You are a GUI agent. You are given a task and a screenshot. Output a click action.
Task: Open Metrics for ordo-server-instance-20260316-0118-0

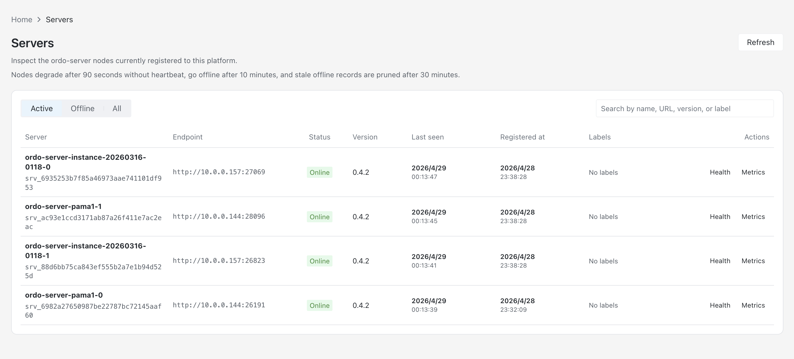click(753, 172)
